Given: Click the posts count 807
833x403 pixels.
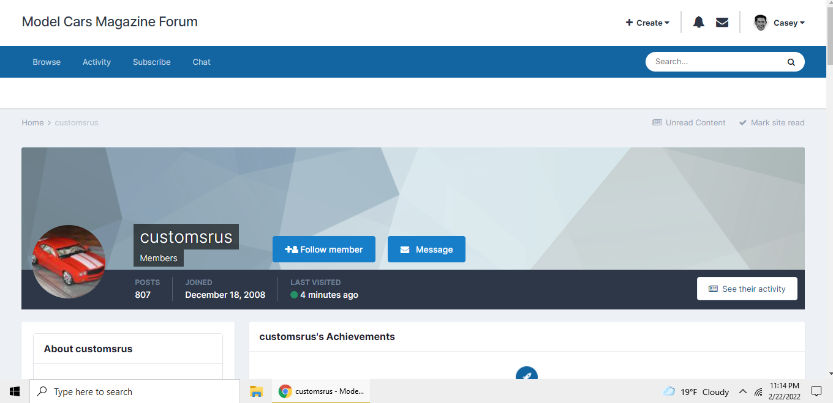Looking at the screenshot, I should [143, 295].
